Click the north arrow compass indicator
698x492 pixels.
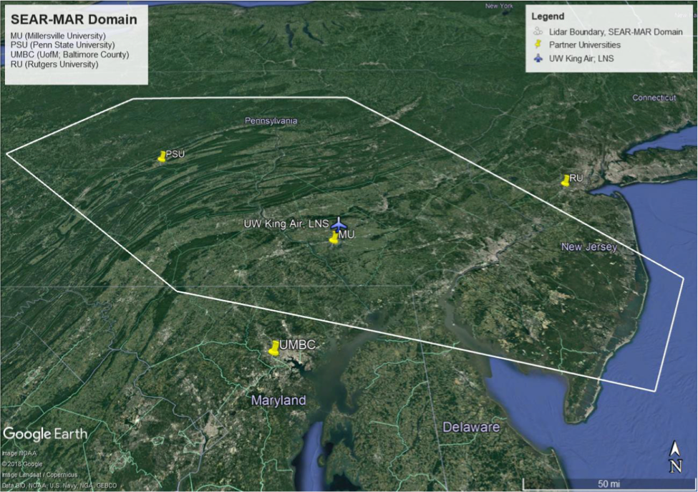click(x=674, y=458)
